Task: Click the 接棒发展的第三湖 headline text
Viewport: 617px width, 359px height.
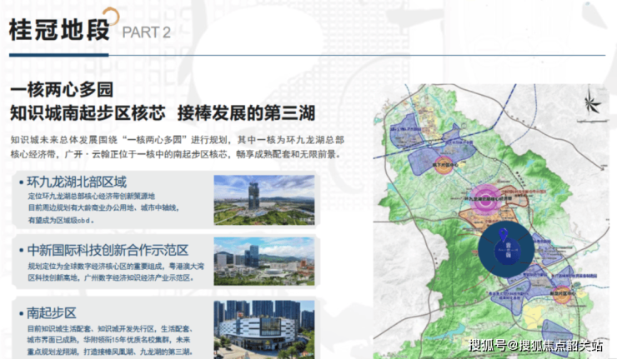Action: point(246,113)
